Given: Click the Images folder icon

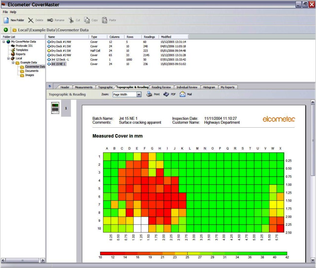Looking at the screenshot, I should (x=22, y=75).
